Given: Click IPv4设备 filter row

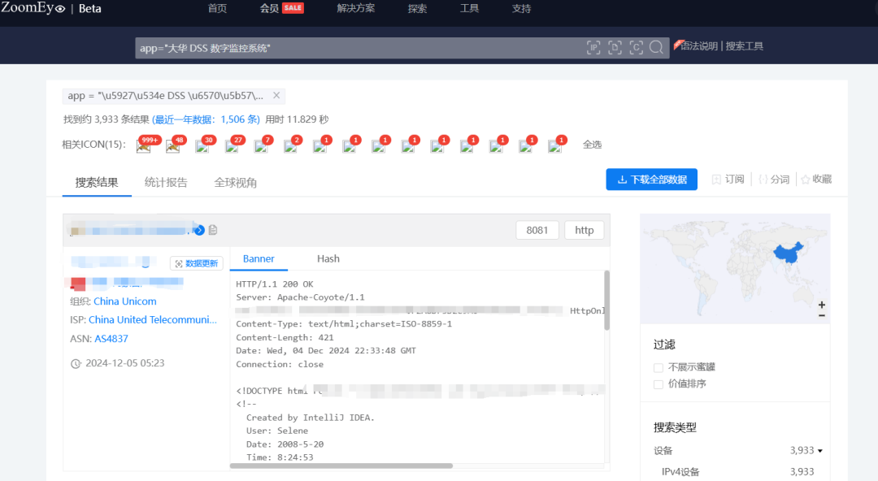Looking at the screenshot, I should tap(738, 471).
